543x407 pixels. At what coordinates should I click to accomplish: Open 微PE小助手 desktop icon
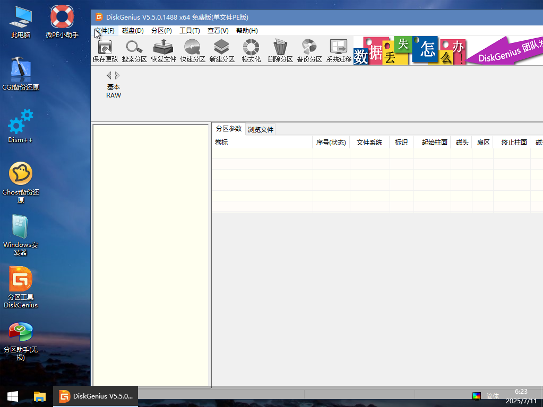pos(62,21)
